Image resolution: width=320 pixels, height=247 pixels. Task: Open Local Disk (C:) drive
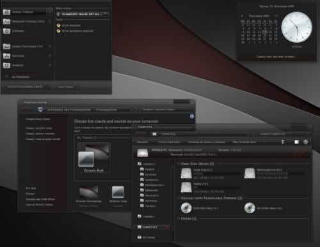tap(210, 174)
